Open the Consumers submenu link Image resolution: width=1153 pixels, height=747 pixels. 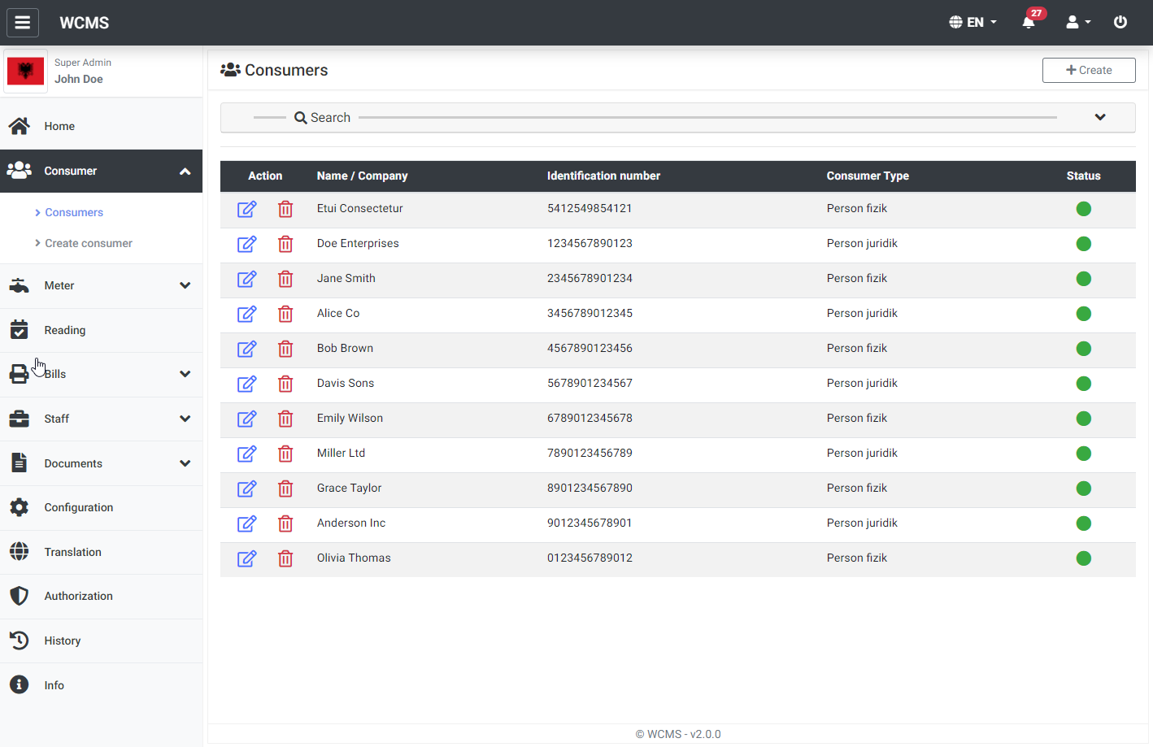coord(74,212)
